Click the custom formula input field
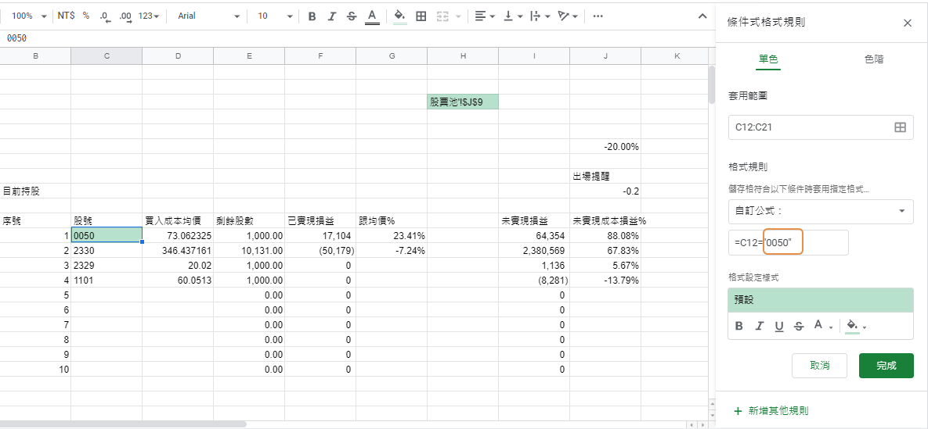 [788, 243]
